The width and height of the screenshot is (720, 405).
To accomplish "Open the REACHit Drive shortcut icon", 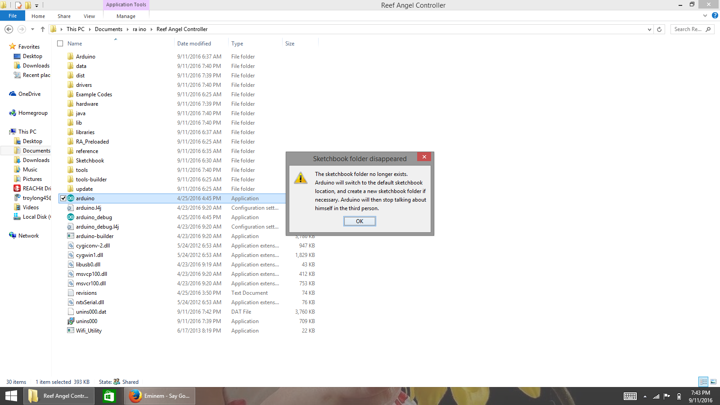I will (x=17, y=189).
